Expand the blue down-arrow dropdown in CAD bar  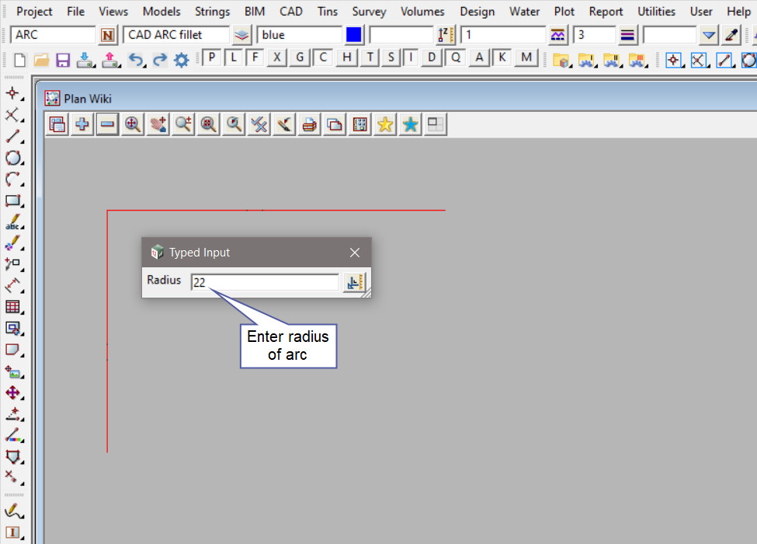coord(708,35)
